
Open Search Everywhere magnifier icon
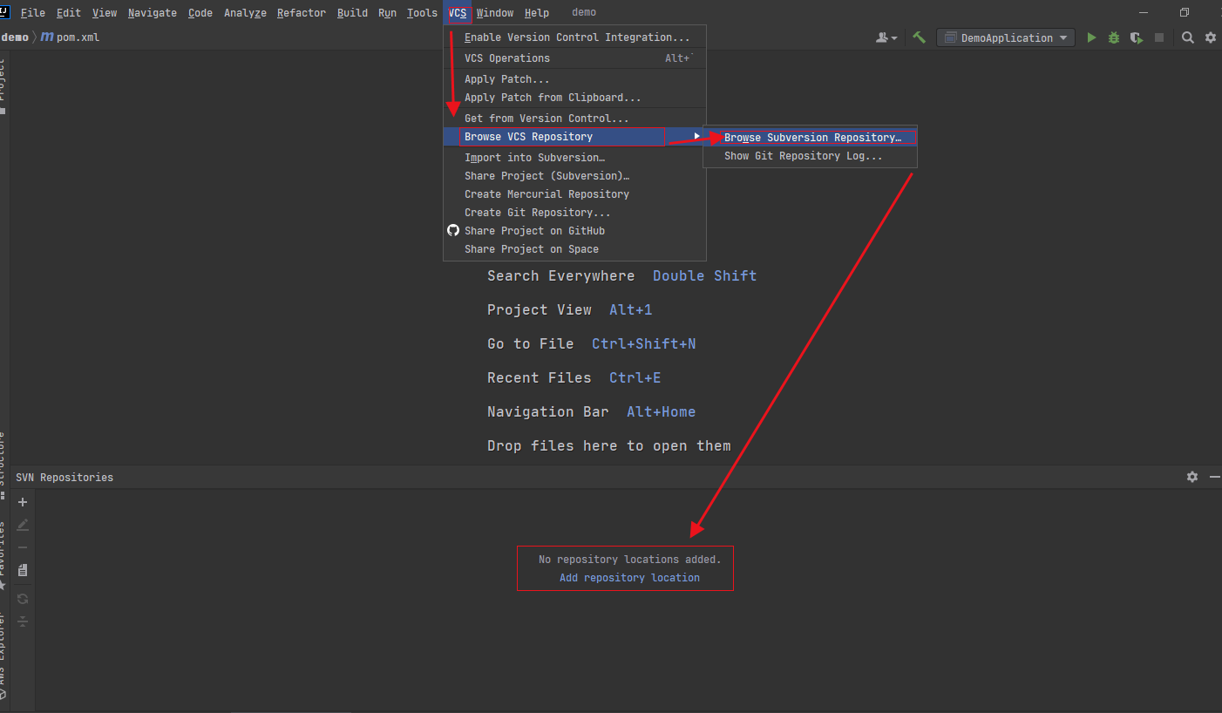1188,37
